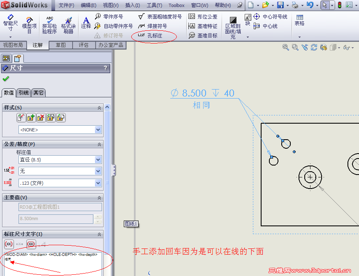Toggle the Inspection Dimension button
This screenshot has height=276, width=359.
point(31,244)
